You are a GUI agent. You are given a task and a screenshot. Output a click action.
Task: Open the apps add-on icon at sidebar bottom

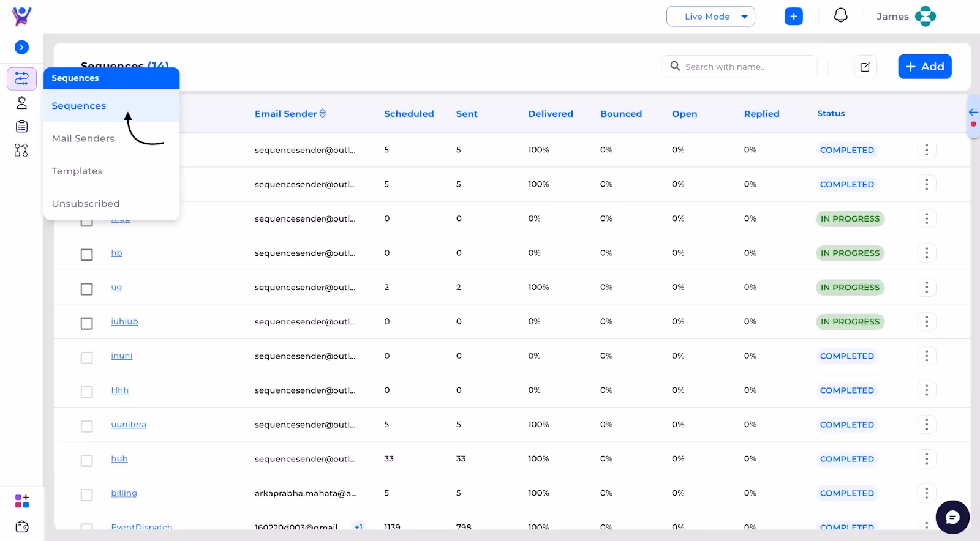click(x=22, y=501)
